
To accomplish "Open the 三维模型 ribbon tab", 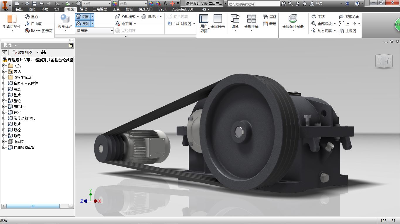I will point(100,9).
